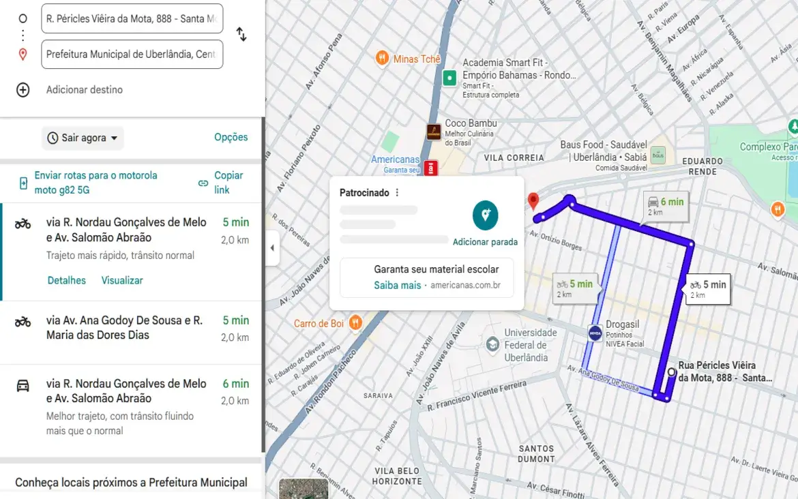Click the origin address input field
798x499 pixels.
tap(132, 18)
